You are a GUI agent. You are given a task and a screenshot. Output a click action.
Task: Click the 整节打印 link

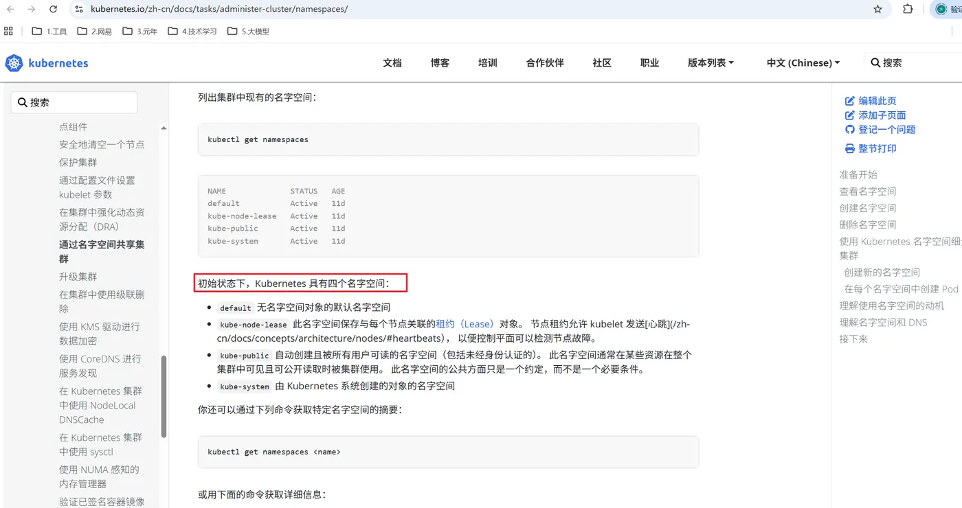pos(871,148)
